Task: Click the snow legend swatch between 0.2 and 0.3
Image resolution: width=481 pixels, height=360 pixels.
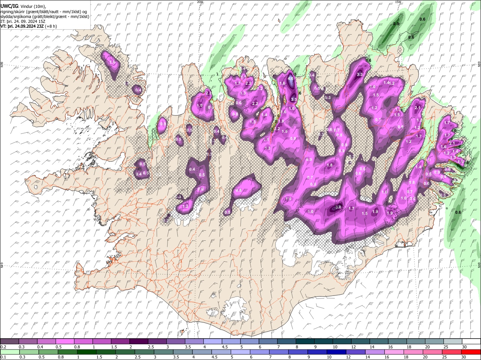Action: tap(9, 341)
